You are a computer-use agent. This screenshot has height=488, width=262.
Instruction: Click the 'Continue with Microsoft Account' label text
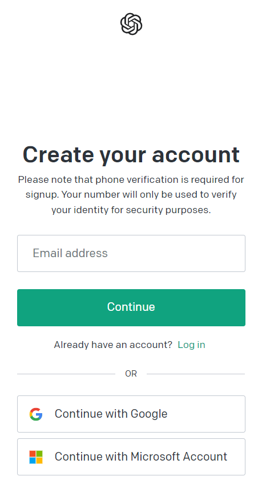click(141, 457)
